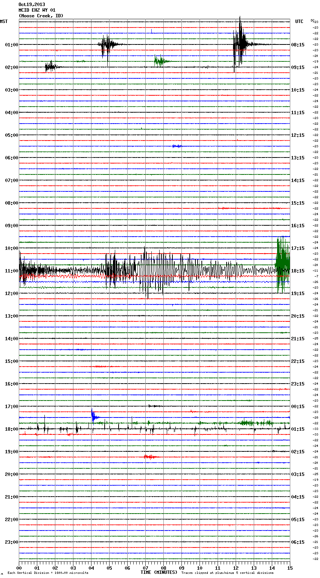The height and width of the screenshot is (578, 320).
Task: Click the 21:15 UTC time label
Action: (x=298, y=339)
